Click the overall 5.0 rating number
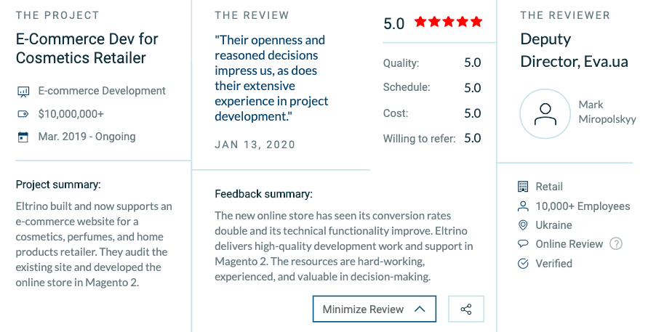 pos(393,23)
